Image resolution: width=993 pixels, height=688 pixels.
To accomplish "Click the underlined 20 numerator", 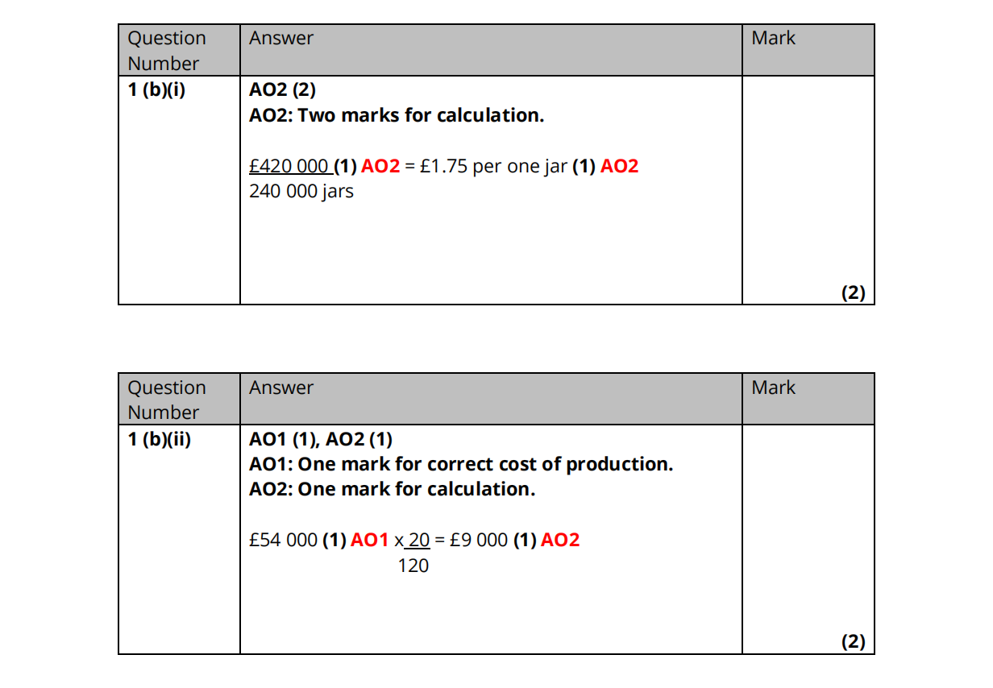I will click(x=419, y=541).
